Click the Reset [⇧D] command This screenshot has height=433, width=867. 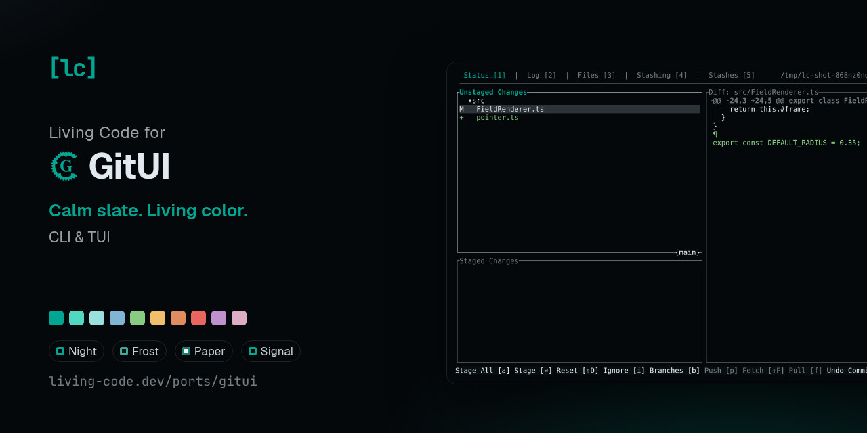point(578,371)
